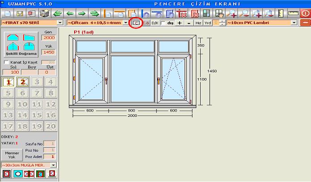
Task: Click the green-framed sash bottom icon
Action: click(x=41, y=174)
